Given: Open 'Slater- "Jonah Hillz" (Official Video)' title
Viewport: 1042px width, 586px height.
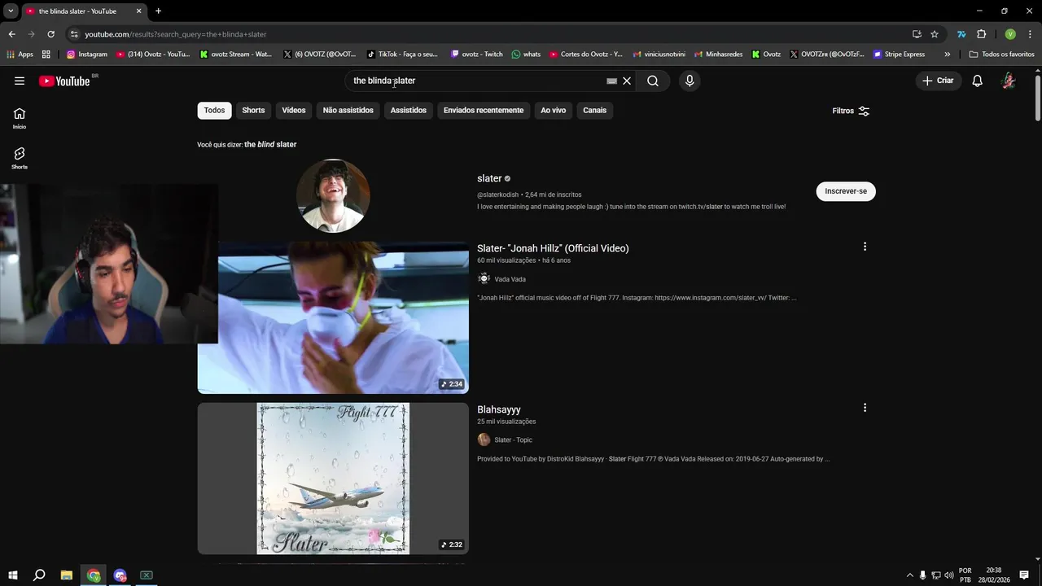Looking at the screenshot, I should coord(553,248).
